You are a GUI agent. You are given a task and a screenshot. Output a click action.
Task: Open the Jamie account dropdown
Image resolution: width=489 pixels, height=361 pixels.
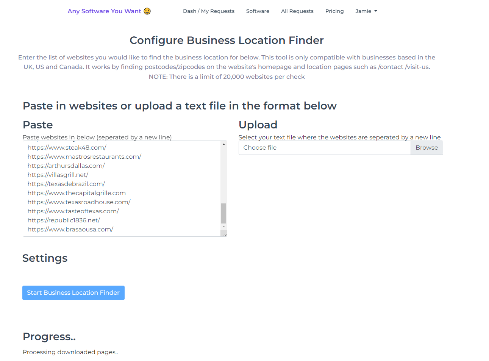click(366, 11)
